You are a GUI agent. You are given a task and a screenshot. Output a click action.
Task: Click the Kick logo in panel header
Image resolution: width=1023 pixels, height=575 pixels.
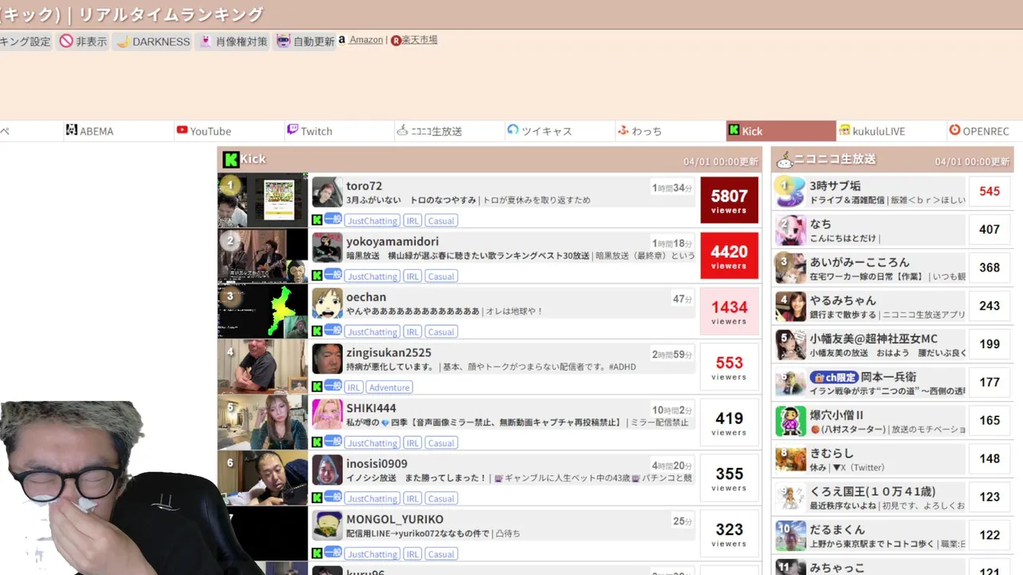[231, 159]
